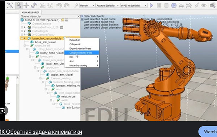The width and height of the screenshot is (217, 137).
Task: Choose Collapse all from context menu
Action: point(82,44)
